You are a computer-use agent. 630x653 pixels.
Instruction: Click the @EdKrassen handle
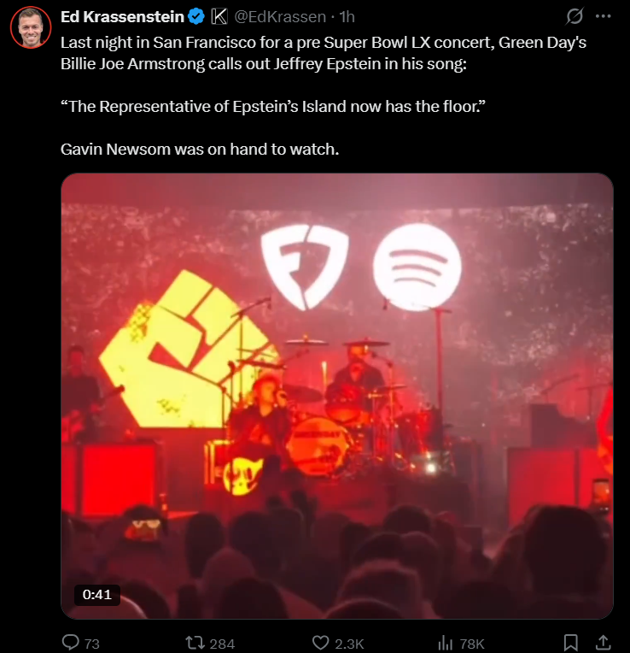coord(280,16)
